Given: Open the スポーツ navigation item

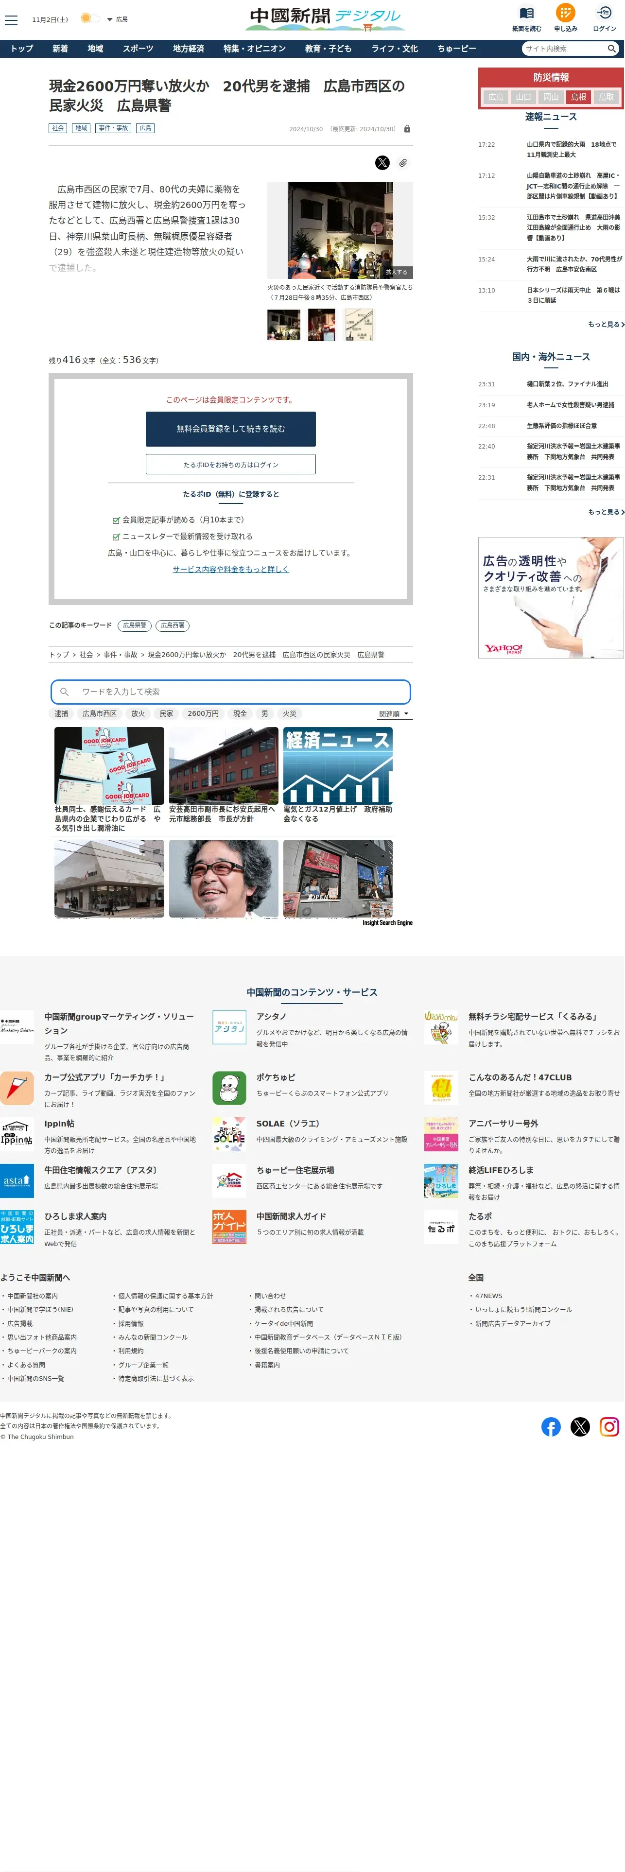Looking at the screenshot, I should point(138,49).
